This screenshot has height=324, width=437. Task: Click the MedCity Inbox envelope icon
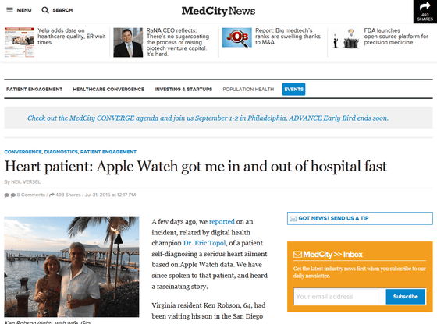(297, 254)
